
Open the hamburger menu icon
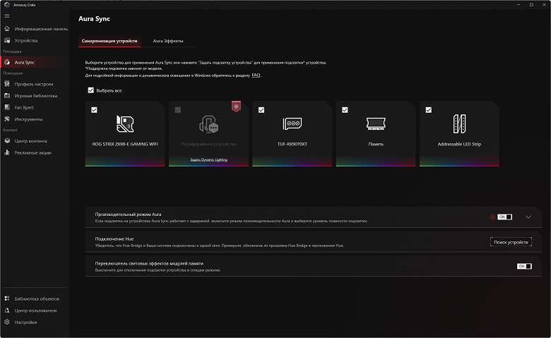[x=7, y=16]
